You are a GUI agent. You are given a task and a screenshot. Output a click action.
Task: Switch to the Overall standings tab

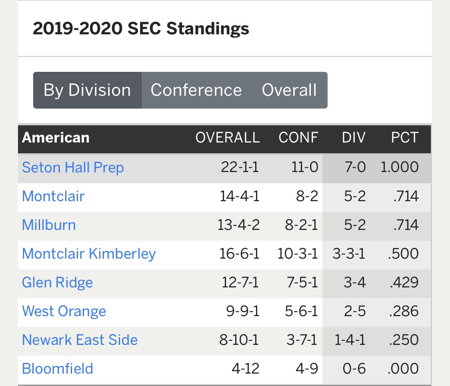coord(289,90)
